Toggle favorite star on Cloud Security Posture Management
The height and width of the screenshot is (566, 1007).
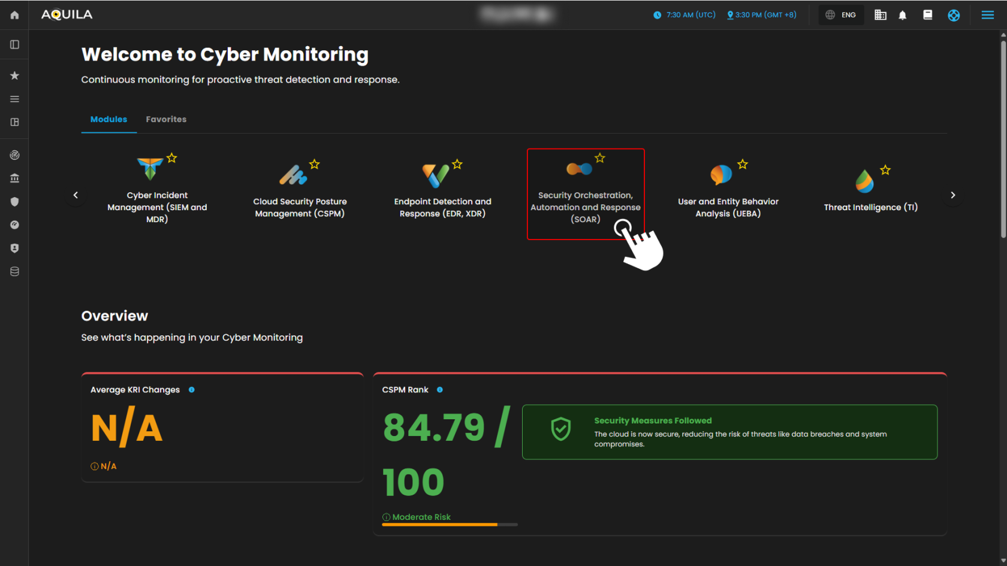point(314,164)
